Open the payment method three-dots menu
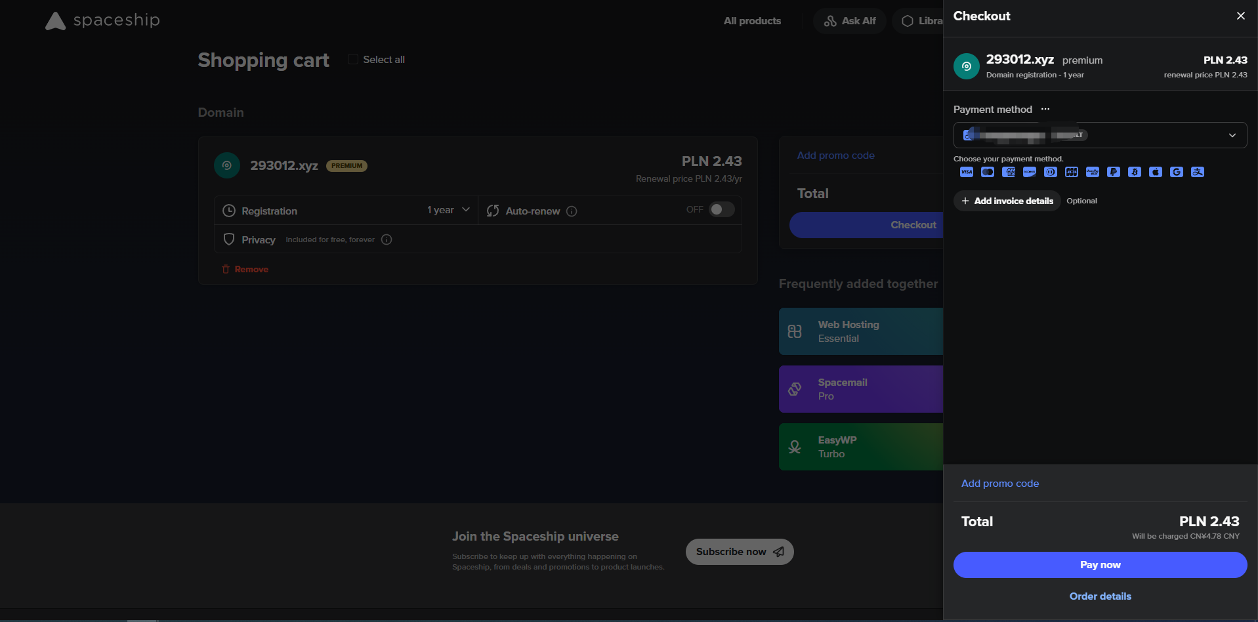The width and height of the screenshot is (1258, 622). (x=1045, y=109)
